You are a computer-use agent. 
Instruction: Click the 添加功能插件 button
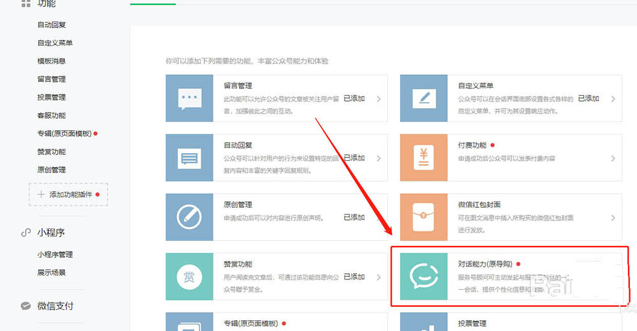coord(68,194)
